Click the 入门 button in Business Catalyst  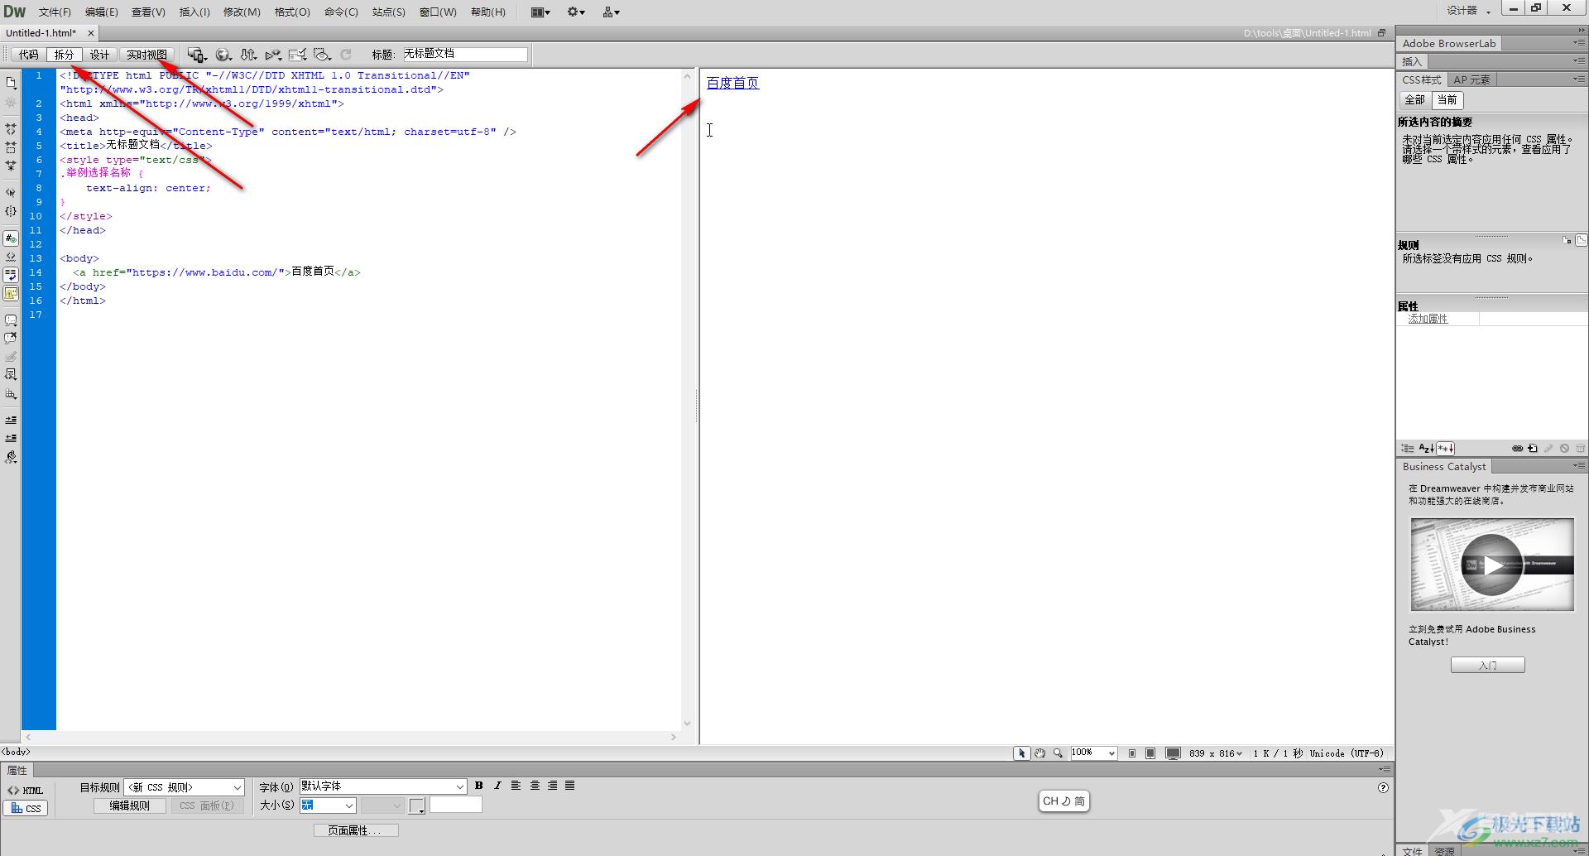tap(1487, 666)
